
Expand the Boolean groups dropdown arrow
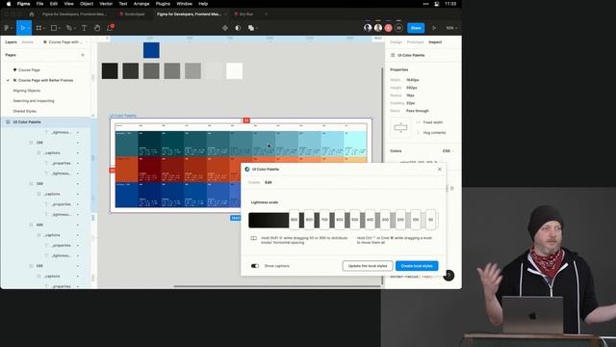pos(257,28)
